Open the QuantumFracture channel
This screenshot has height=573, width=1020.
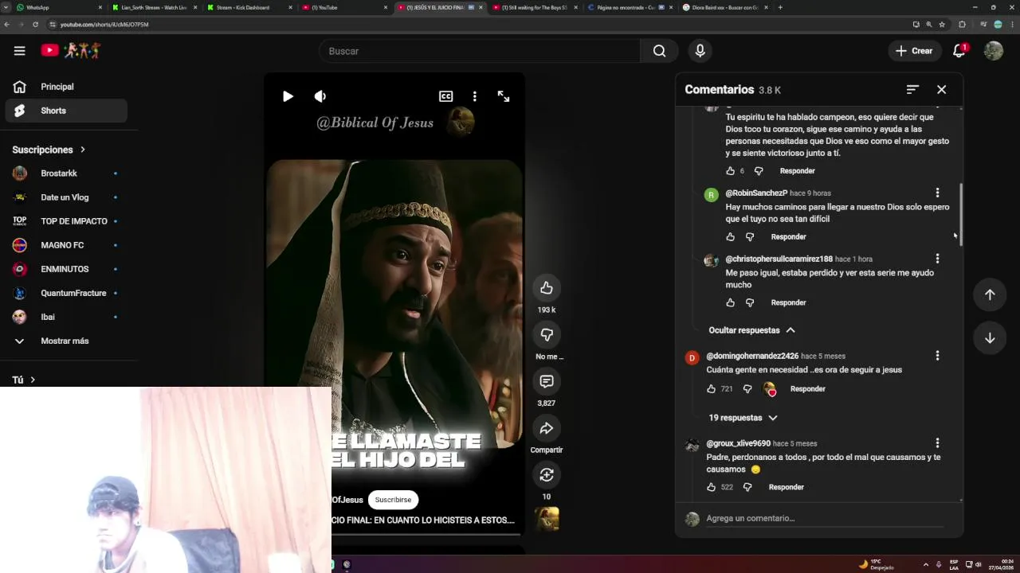(x=66, y=293)
